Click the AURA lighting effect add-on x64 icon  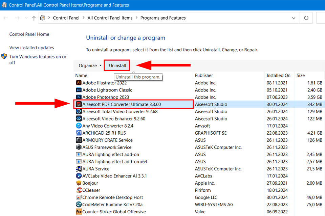click(79, 161)
